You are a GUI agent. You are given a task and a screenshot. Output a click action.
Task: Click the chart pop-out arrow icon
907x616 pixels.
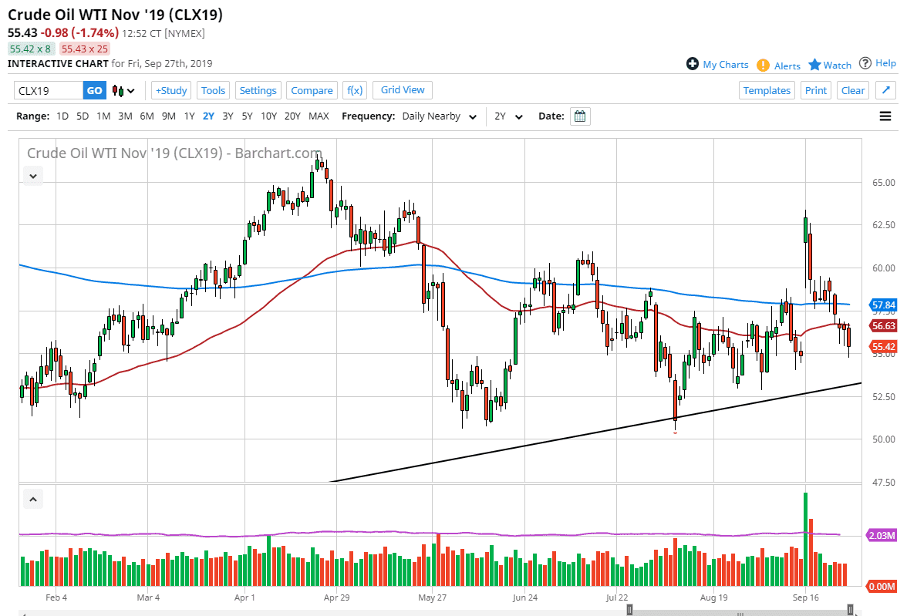[885, 90]
